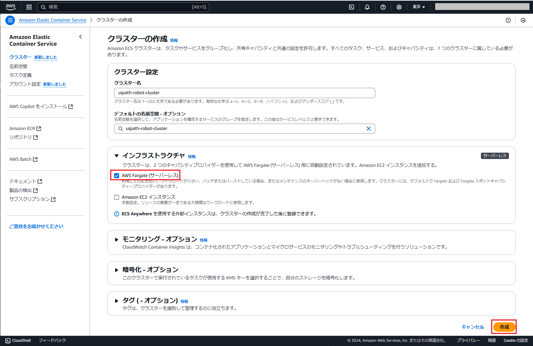Image resolution: width=533 pixels, height=346 pixels.
Task: Open CloudShell from top bar icon
Action: (x=352, y=7)
